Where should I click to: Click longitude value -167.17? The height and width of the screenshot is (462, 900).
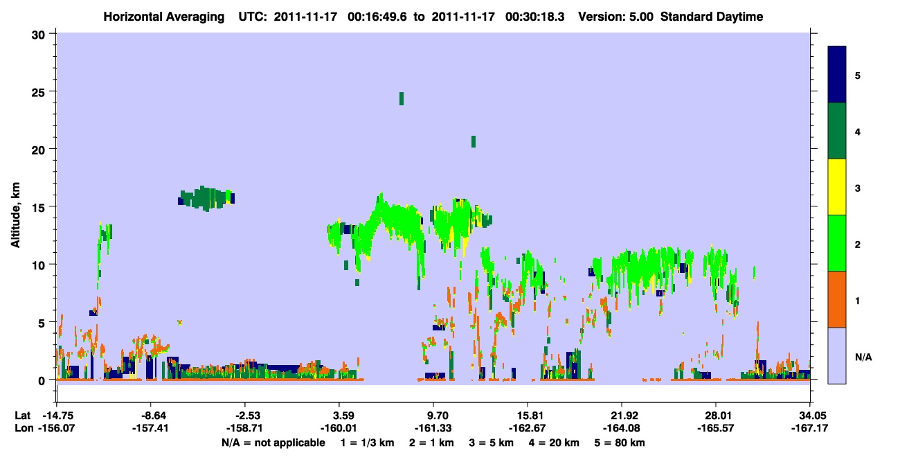[x=811, y=428]
